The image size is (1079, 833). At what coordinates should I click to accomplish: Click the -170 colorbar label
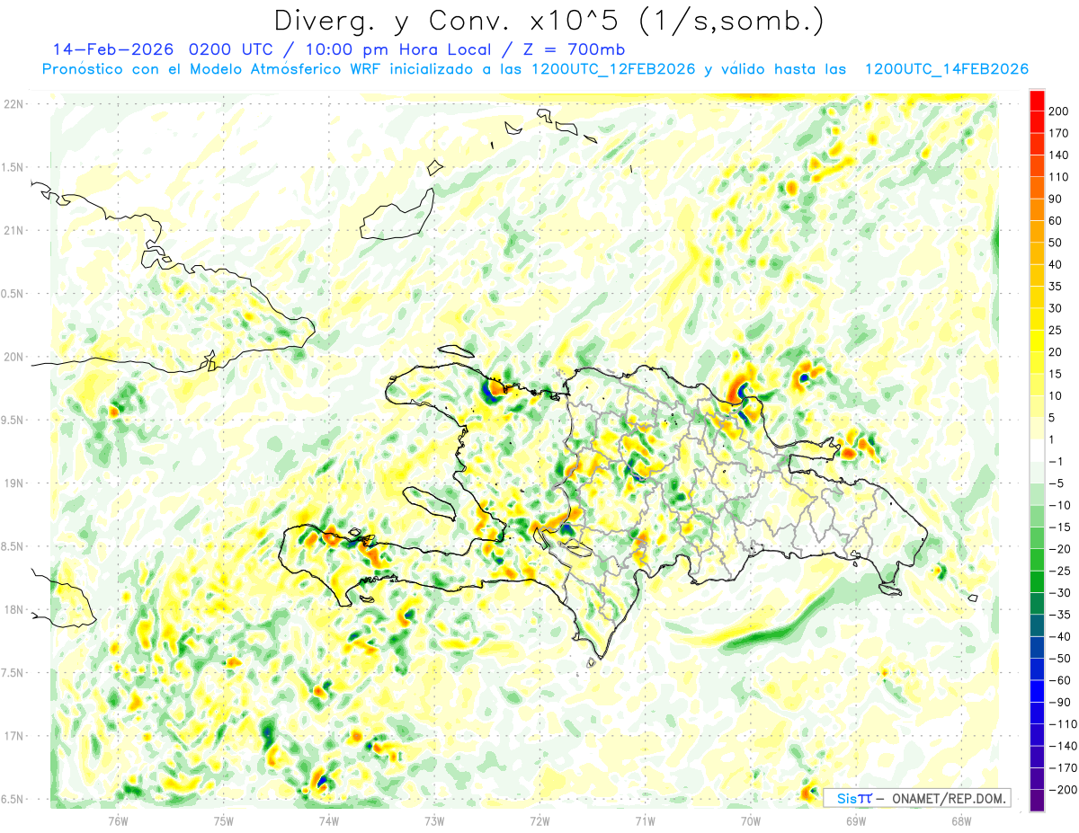tap(1064, 767)
